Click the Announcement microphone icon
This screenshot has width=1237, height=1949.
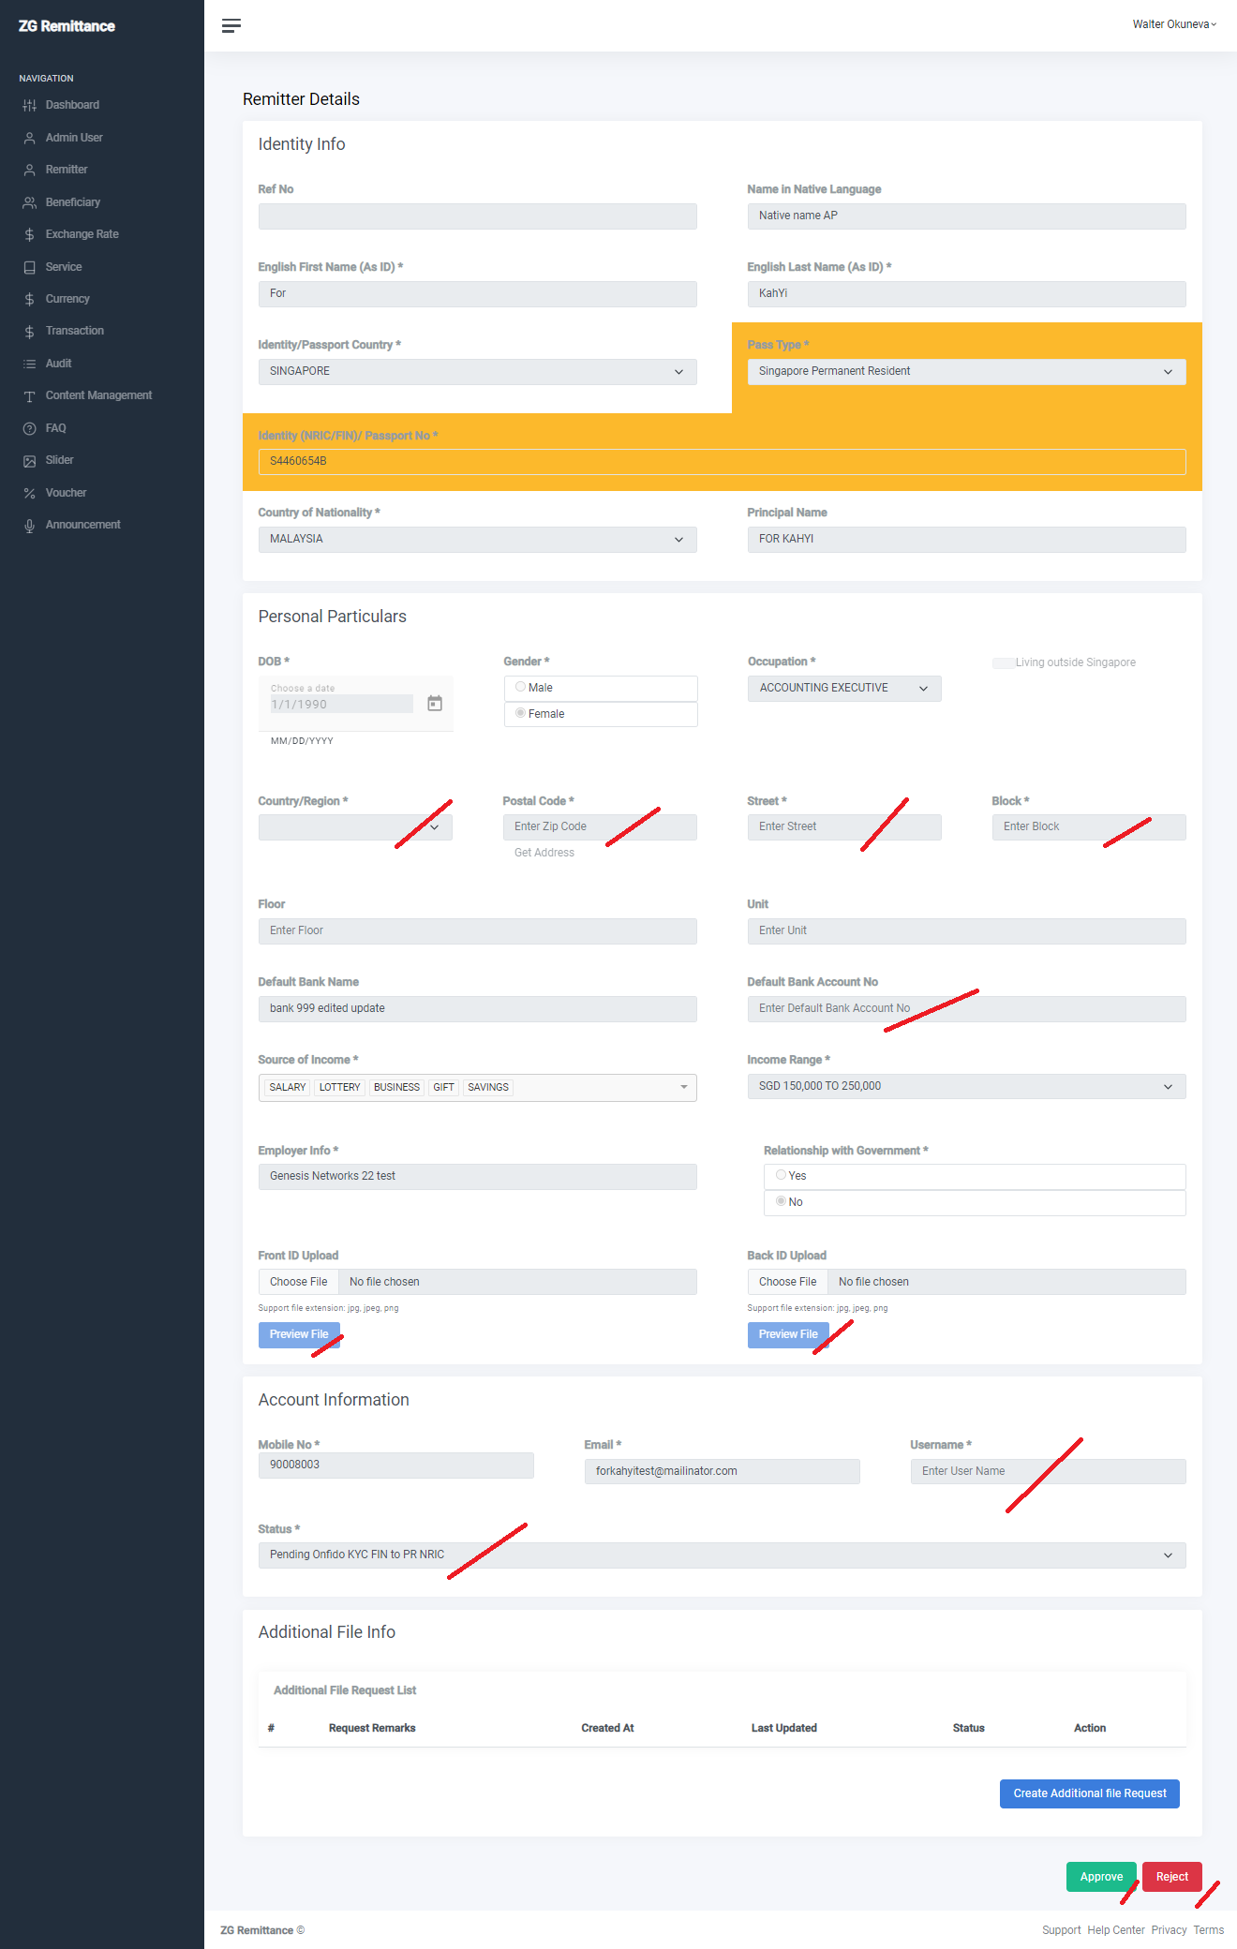(x=30, y=526)
